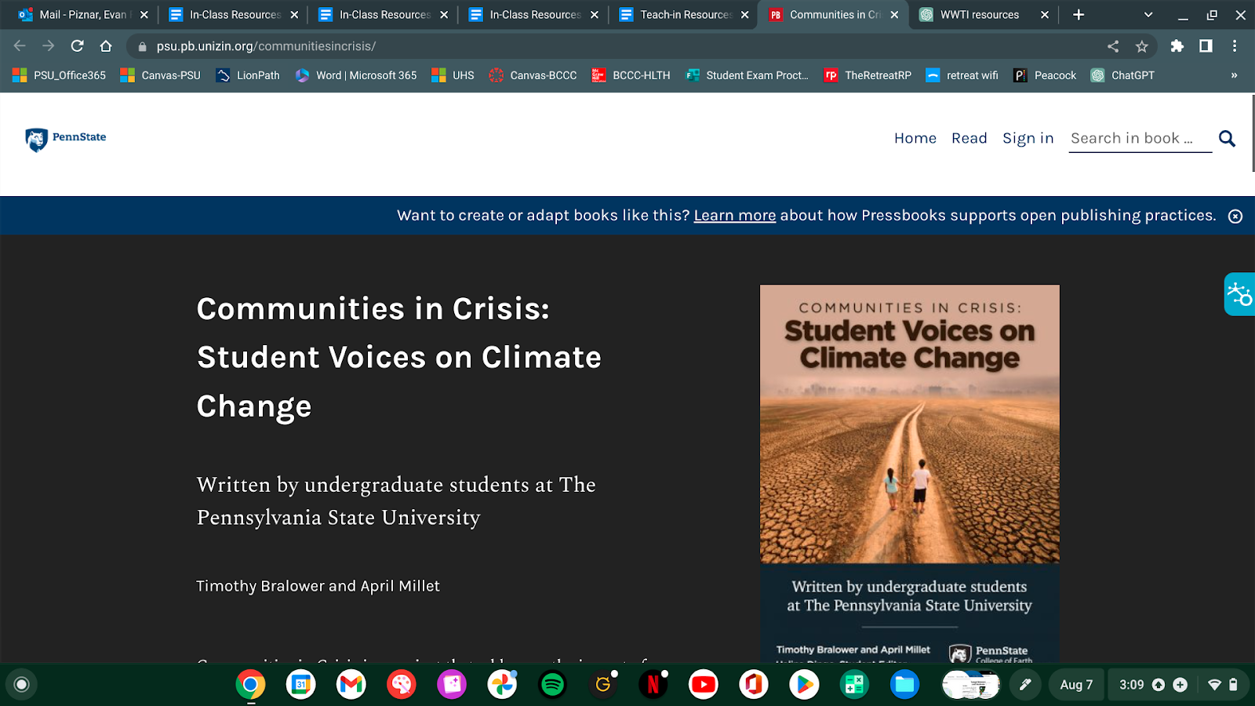Viewport: 1255px width, 706px height.
Task: Expand the tab search dropdown arrow
Action: (1148, 15)
